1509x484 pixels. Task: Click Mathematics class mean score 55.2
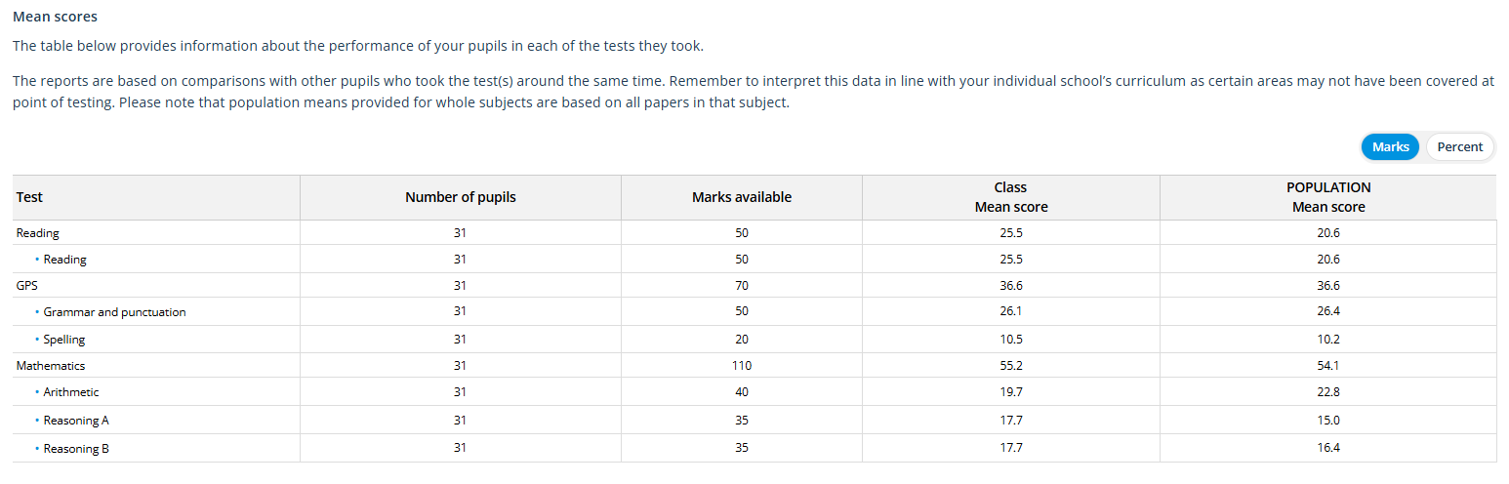pyautogui.click(x=1010, y=366)
